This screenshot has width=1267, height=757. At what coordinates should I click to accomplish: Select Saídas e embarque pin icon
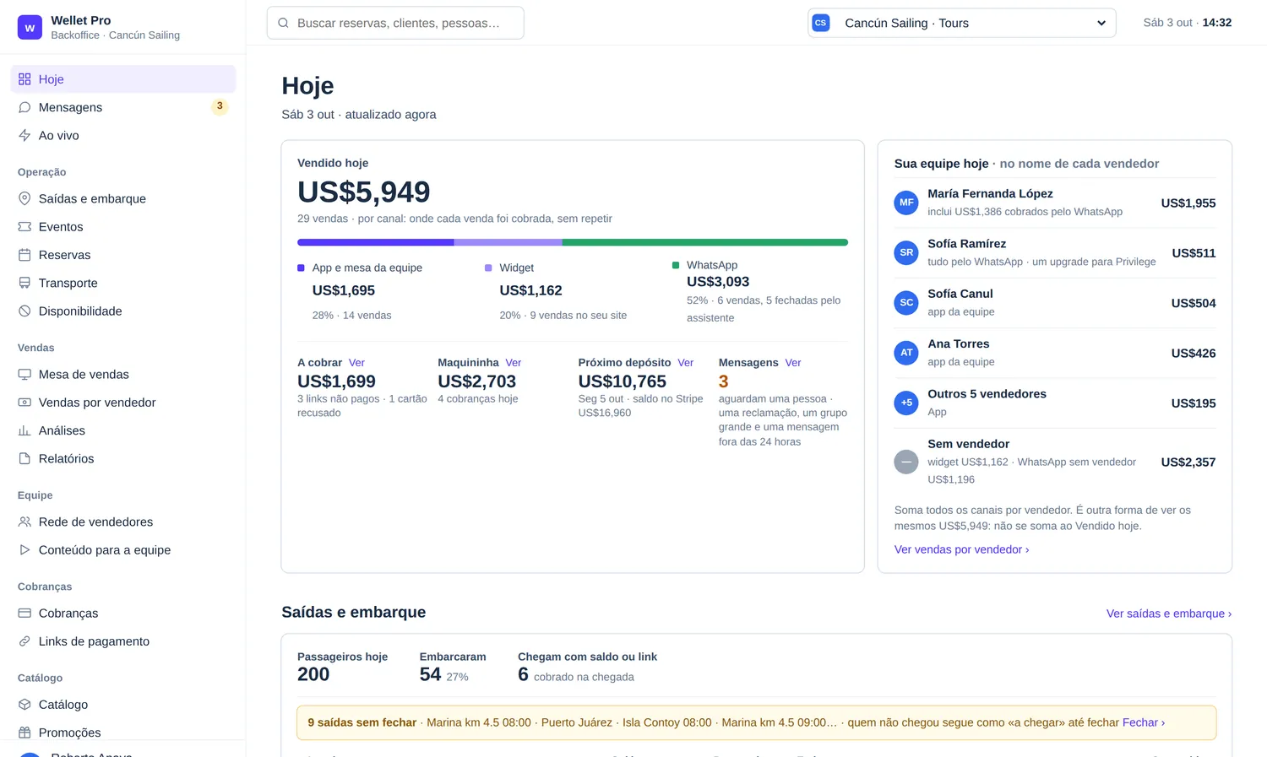pos(24,198)
